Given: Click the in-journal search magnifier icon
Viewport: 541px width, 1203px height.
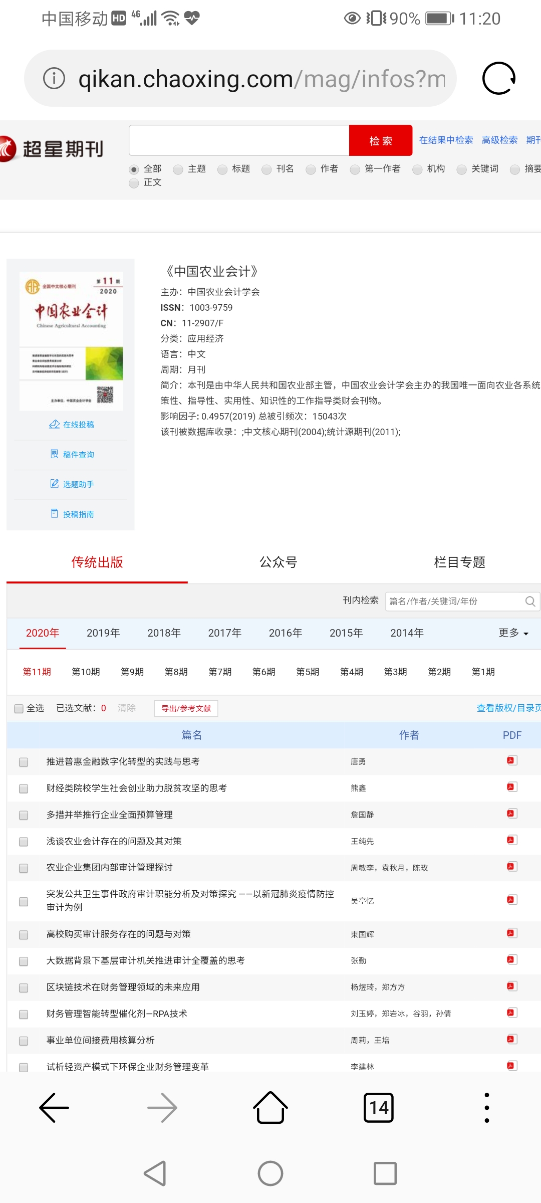Looking at the screenshot, I should point(530,601).
